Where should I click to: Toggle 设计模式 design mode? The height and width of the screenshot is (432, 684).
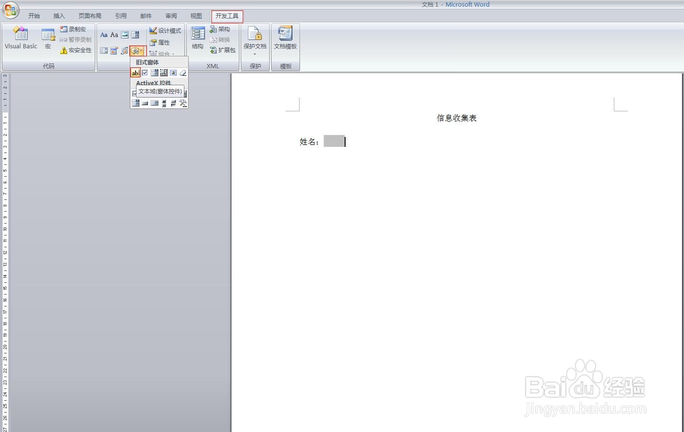(165, 31)
